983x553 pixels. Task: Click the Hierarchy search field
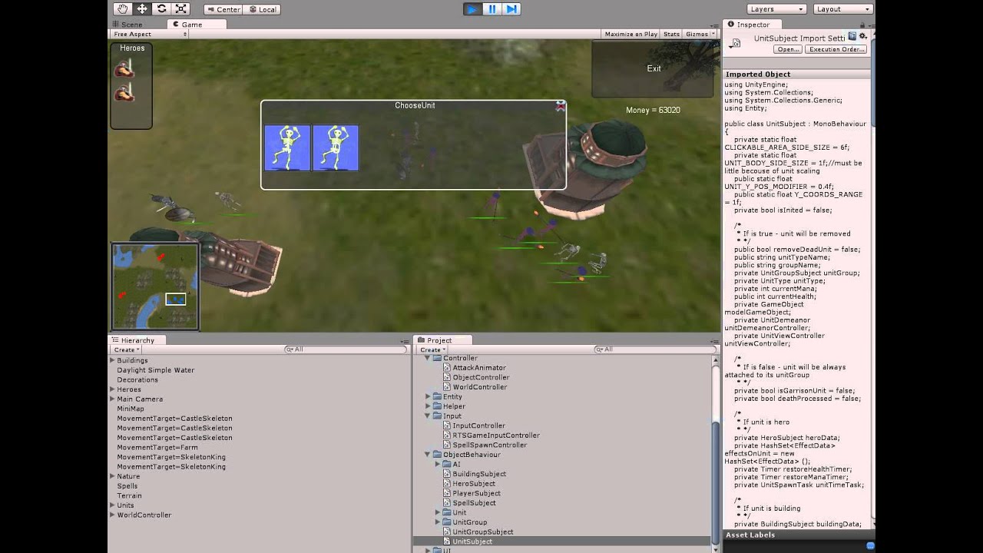346,349
